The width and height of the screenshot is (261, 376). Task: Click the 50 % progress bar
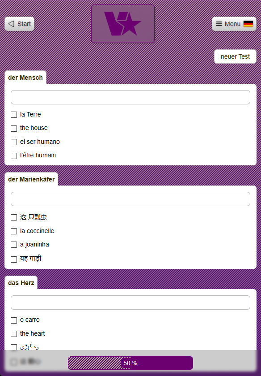[130, 363]
